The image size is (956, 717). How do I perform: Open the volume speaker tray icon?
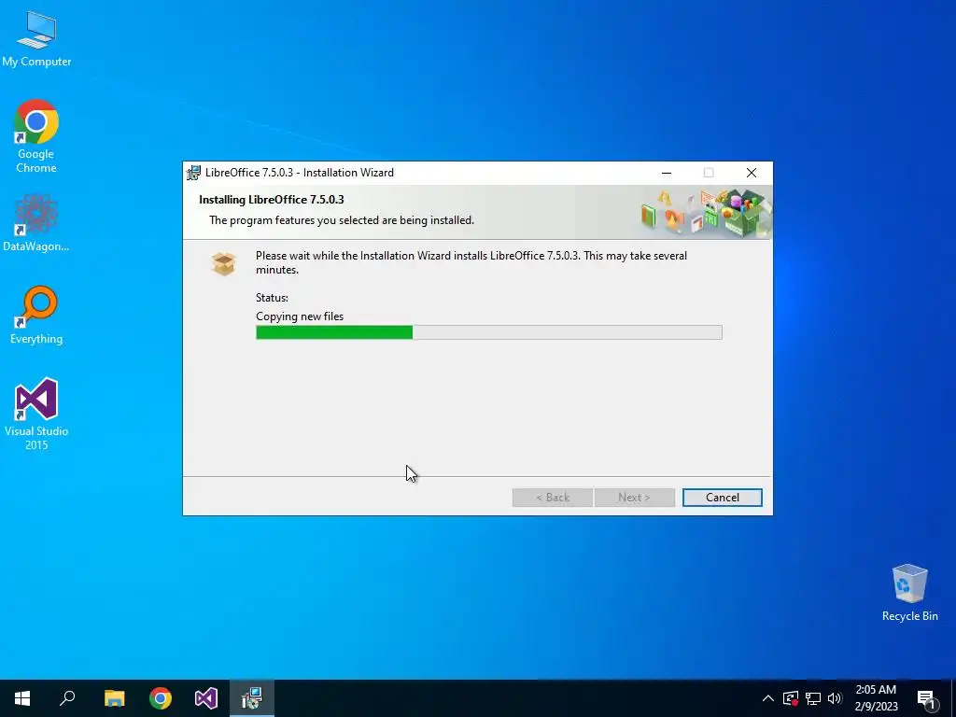pos(835,698)
